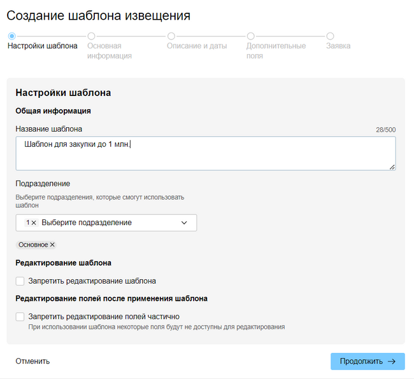Click the Настройки шаблона step circle
The width and height of the screenshot is (414, 379).
pyautogui.click(x=11, y=36)
